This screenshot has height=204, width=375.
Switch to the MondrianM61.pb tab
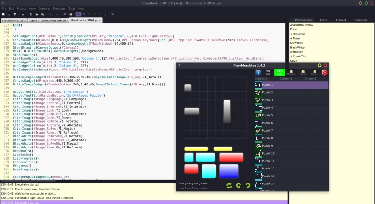pos(13,21)
